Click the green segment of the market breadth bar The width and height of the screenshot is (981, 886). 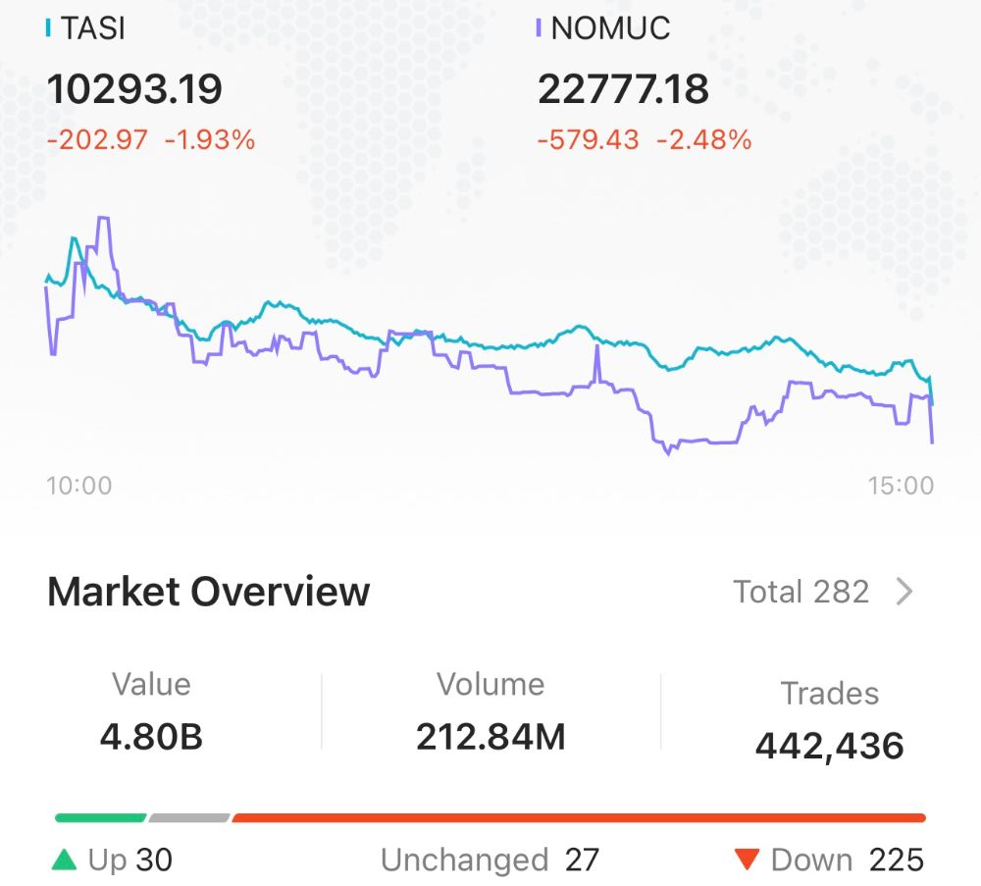click(100, 817)
